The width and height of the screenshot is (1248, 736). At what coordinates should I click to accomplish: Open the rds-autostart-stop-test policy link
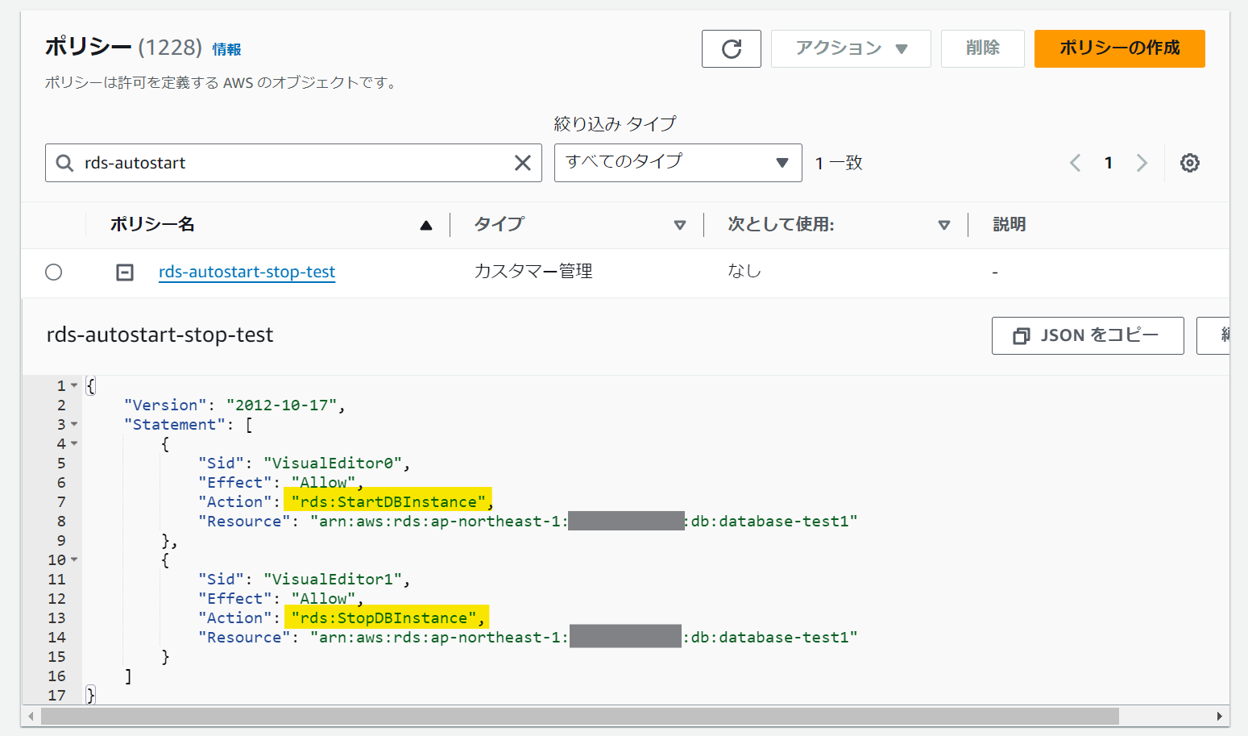point(247,272)
